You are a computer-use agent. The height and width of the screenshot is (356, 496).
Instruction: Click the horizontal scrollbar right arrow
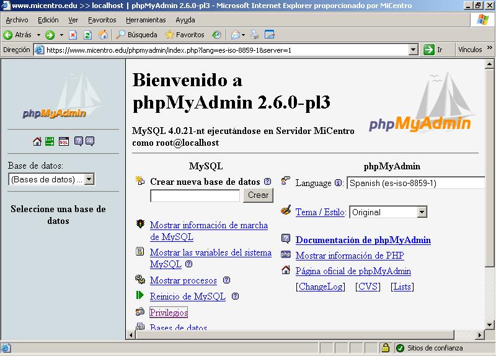480,335
